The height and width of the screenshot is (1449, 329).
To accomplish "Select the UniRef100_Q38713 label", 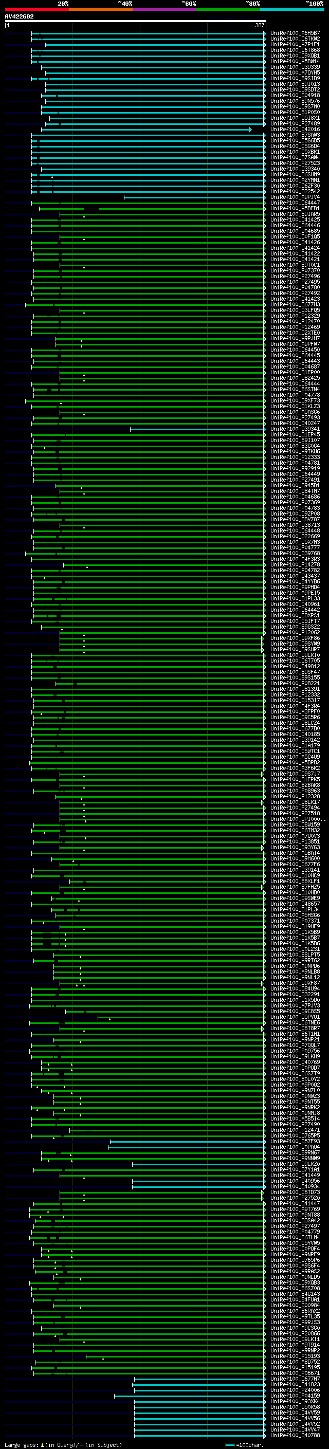I will click(x=295, y=525).
